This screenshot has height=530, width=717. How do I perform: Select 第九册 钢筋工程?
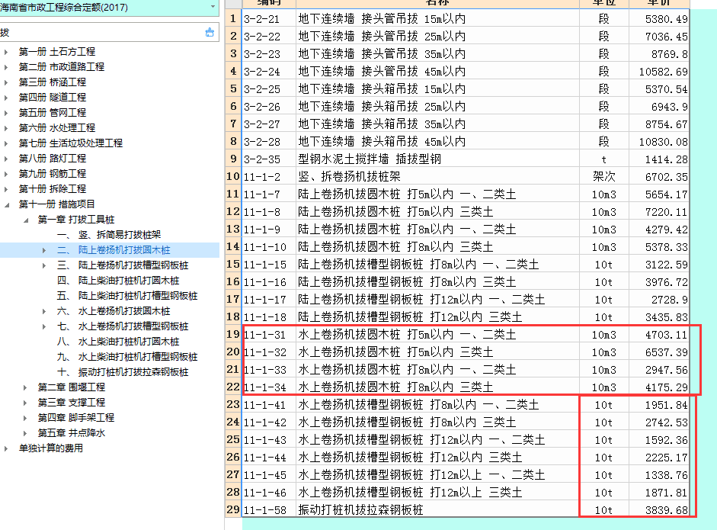pyautogui.click(x=52, y=173)
